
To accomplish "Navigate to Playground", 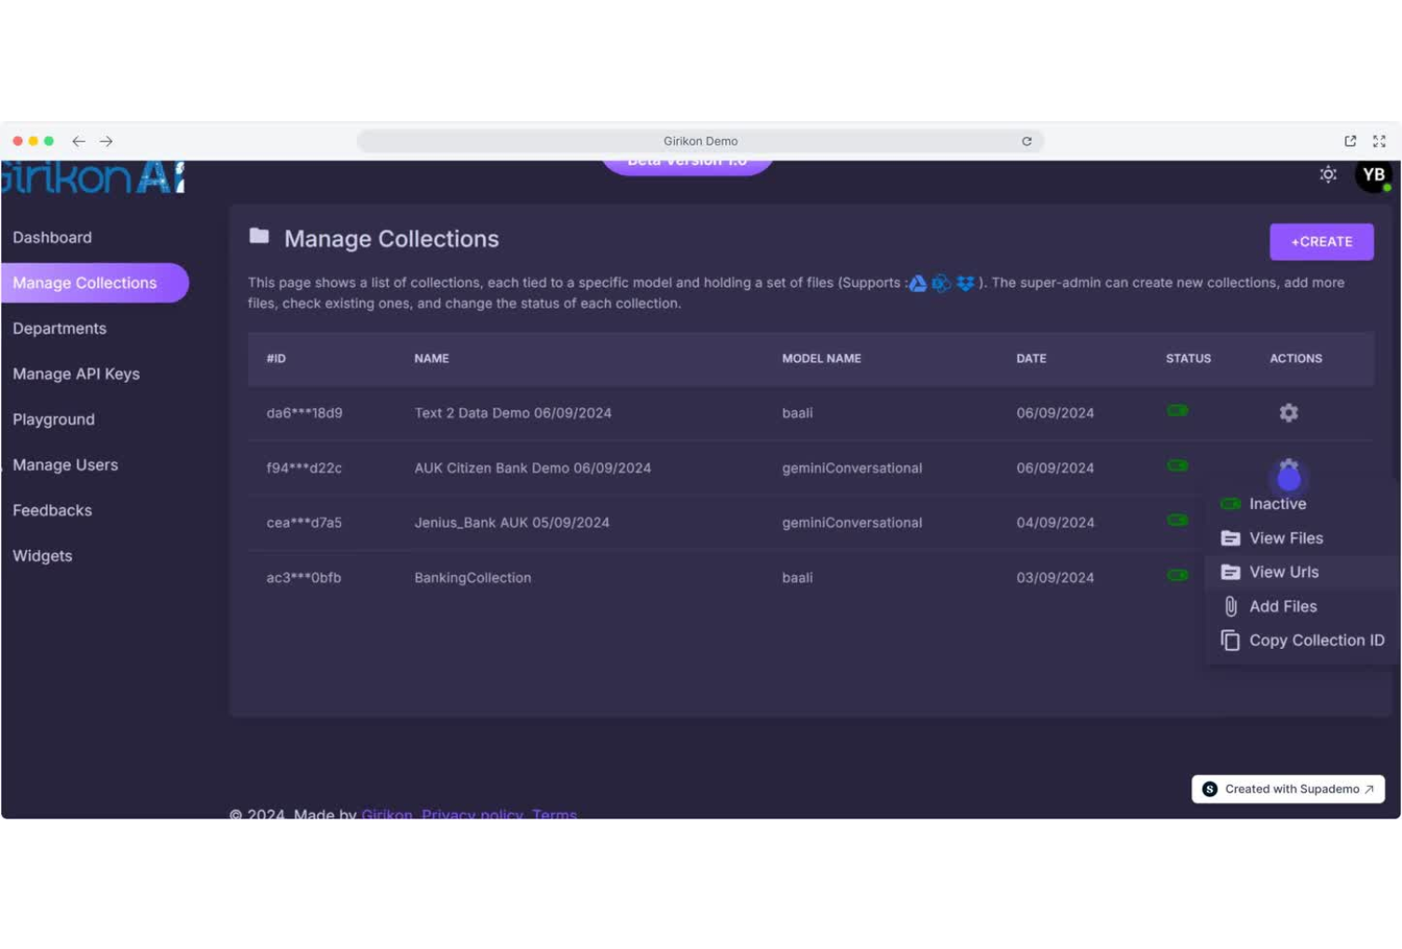I will 53,419.
